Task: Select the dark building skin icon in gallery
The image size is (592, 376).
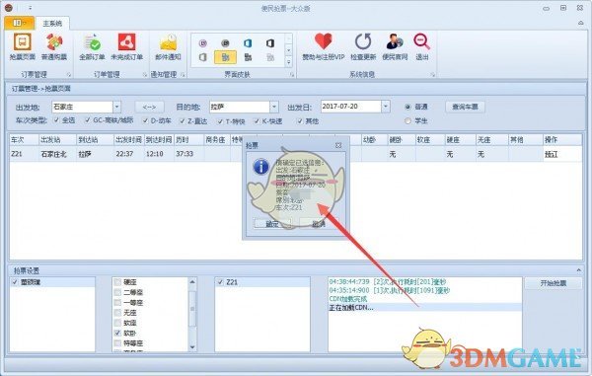Action: pos(248,57)
